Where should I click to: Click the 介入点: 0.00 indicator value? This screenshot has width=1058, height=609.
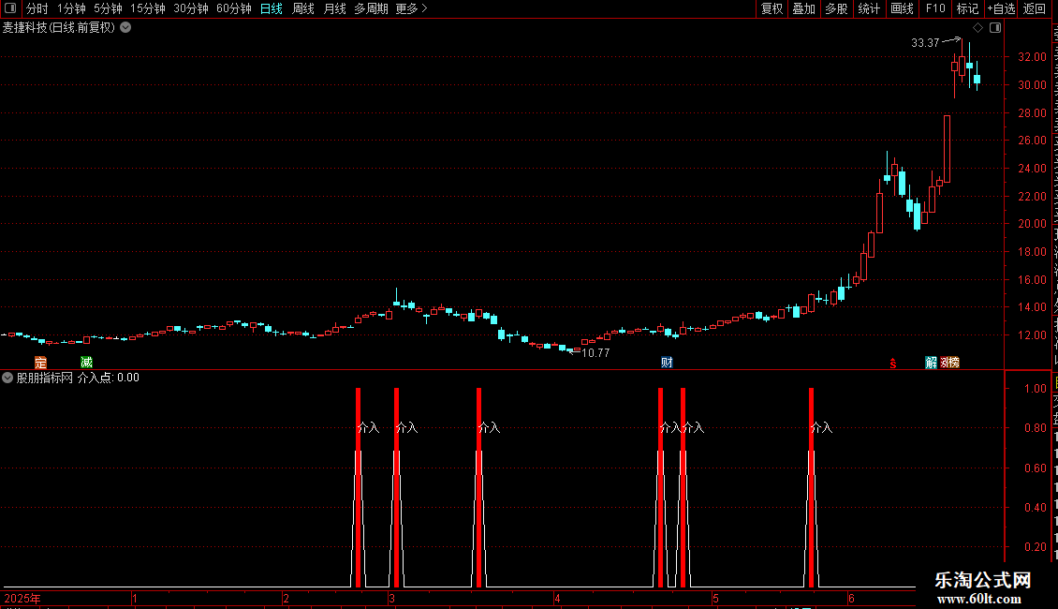coord(109,378)
